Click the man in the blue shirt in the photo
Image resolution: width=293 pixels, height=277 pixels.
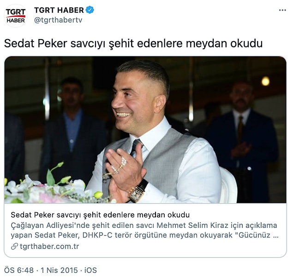coord(72,130)
